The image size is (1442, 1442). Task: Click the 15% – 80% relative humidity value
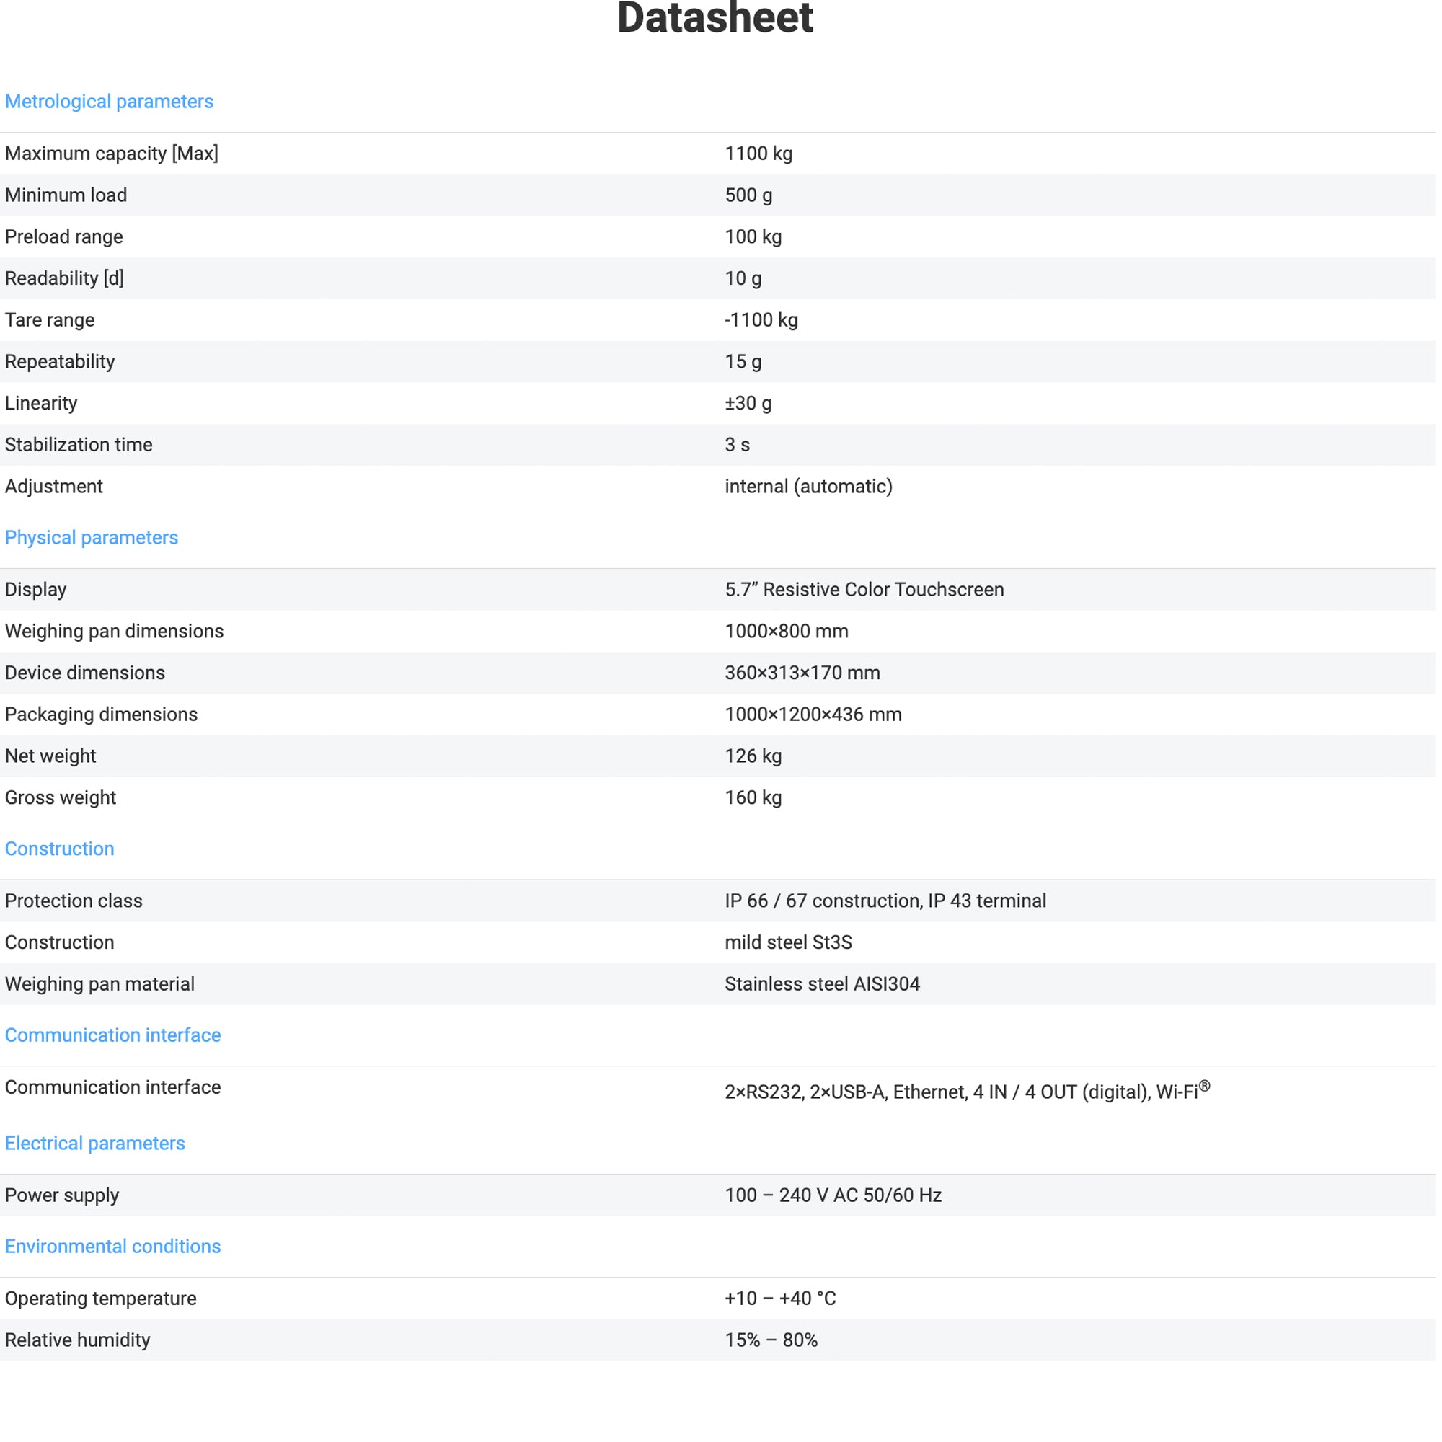pos(771,1340)
